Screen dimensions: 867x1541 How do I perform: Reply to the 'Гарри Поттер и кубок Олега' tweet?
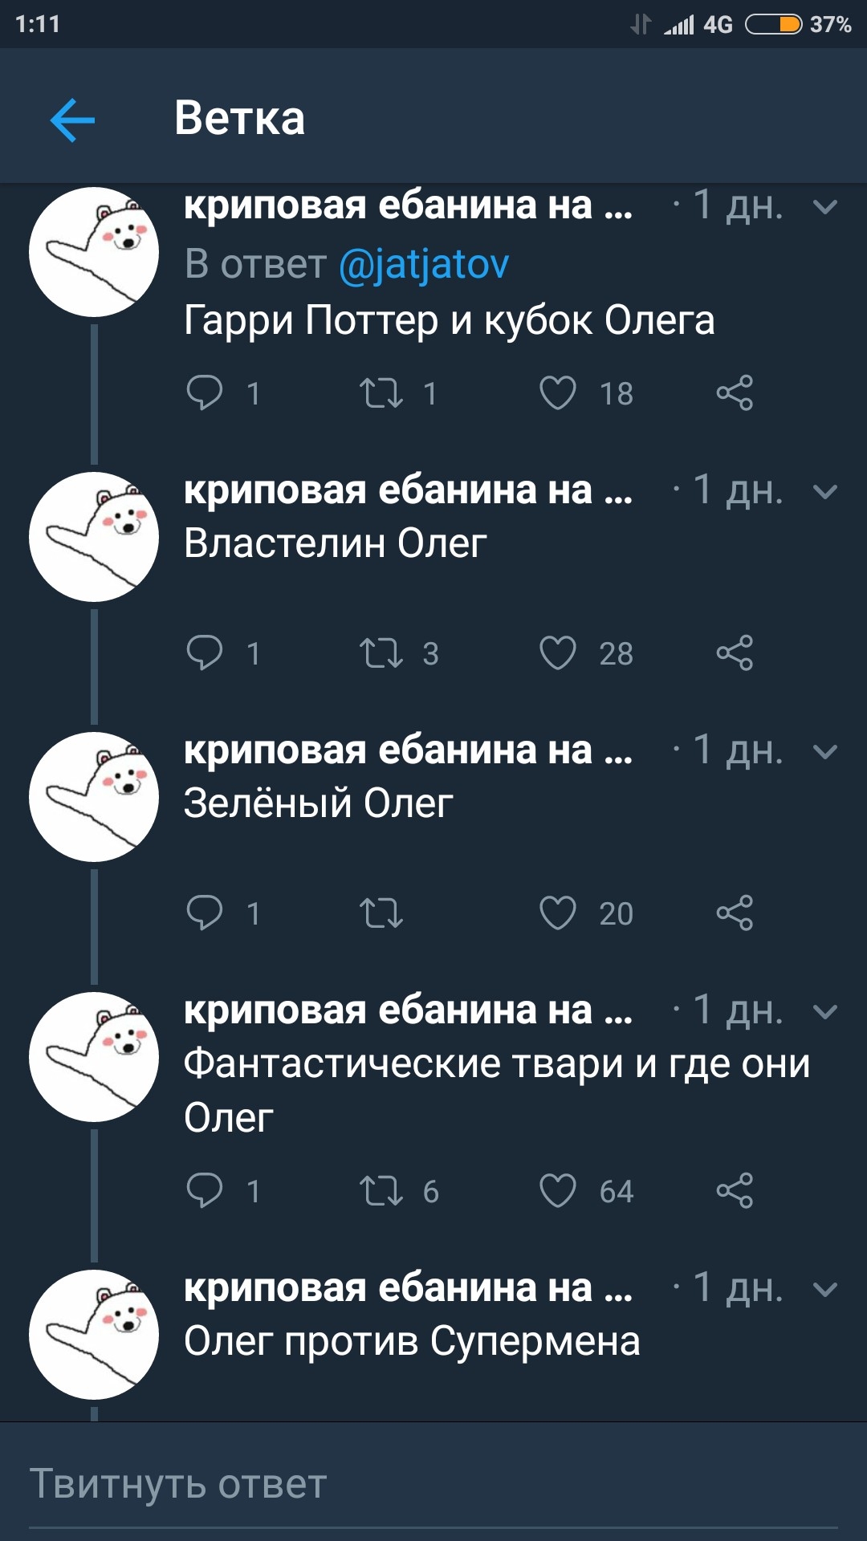[205, 393]
